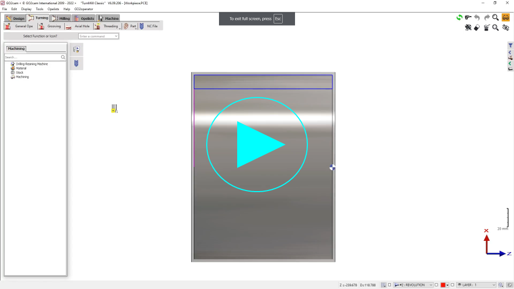Open the GO2operator menu

(x=84, y=9)
